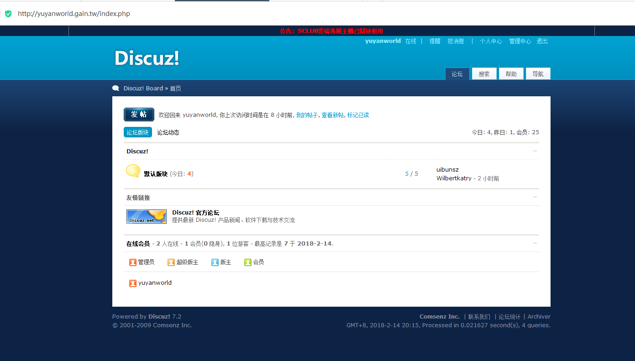Click the 5 / 5 thread count
The image size is (635, 361).
click(411, 174)
